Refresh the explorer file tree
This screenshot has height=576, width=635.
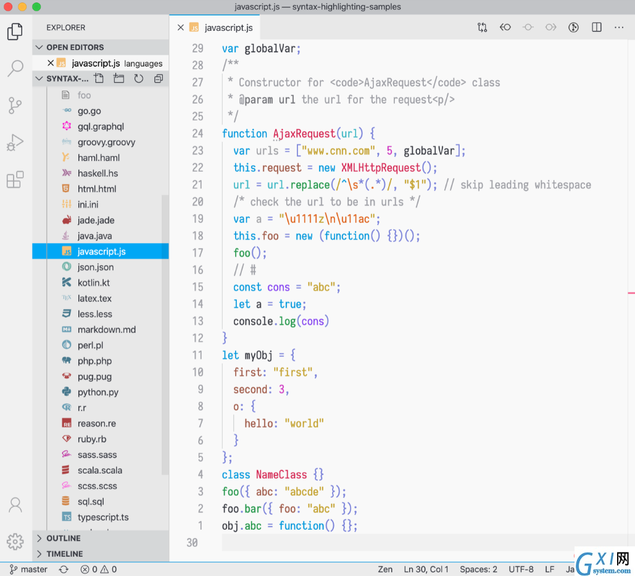pyautogui.click(x=138, y=78)
